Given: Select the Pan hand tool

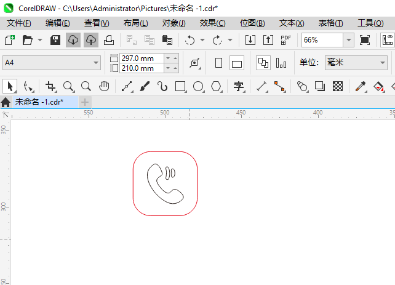Looking at the screenshot, I should 104,86.
